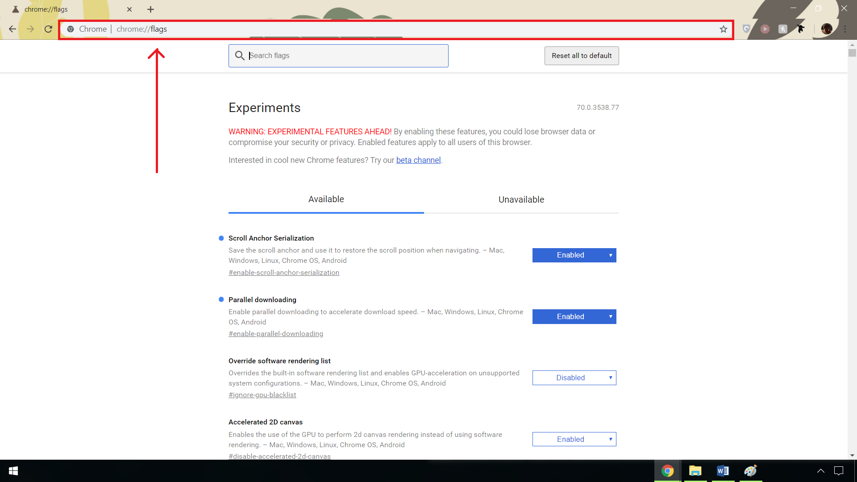Image resolution: width=857 pixels, height=482 pixels.
Task: Reload the page with the refresh icon
Action: click(x=48, y=29)
